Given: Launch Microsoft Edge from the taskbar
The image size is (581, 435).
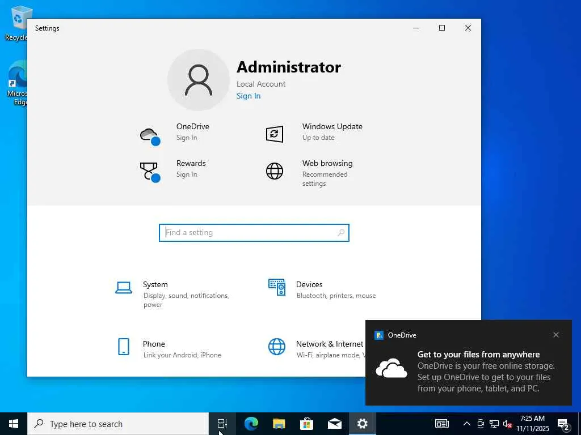Looking at the screenshot, I should [251, 424].
